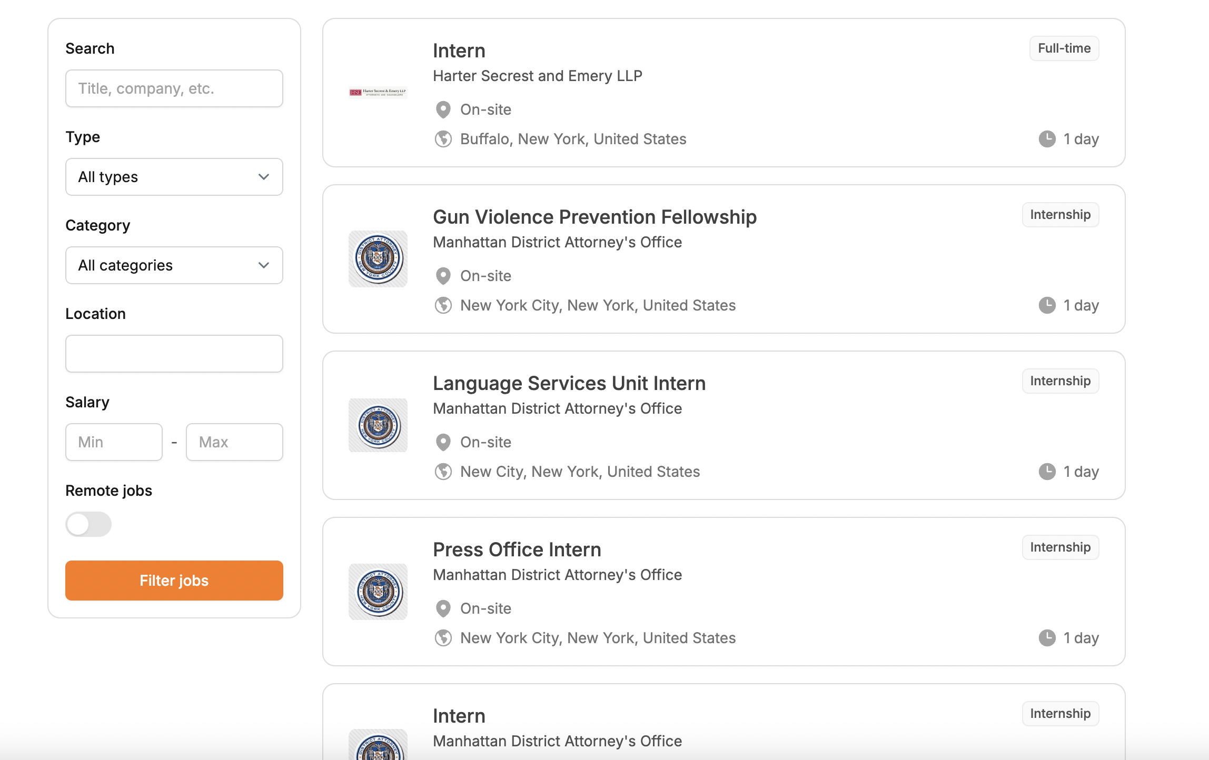
Task: Click Manhattan District Attorney's Office under Press Office Intern
Action: pos(557,575)
